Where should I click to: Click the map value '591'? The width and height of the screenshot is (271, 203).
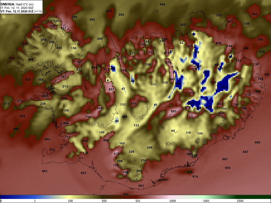tap(85, 141)
